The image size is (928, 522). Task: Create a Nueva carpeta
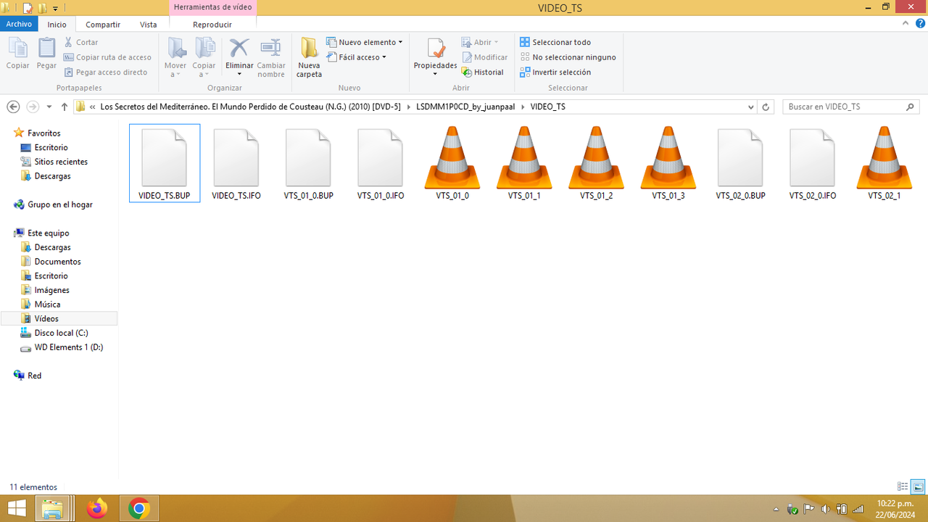click(309, 58)
